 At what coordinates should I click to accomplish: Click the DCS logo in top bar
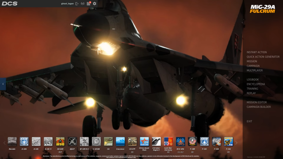tap(10, 4)
